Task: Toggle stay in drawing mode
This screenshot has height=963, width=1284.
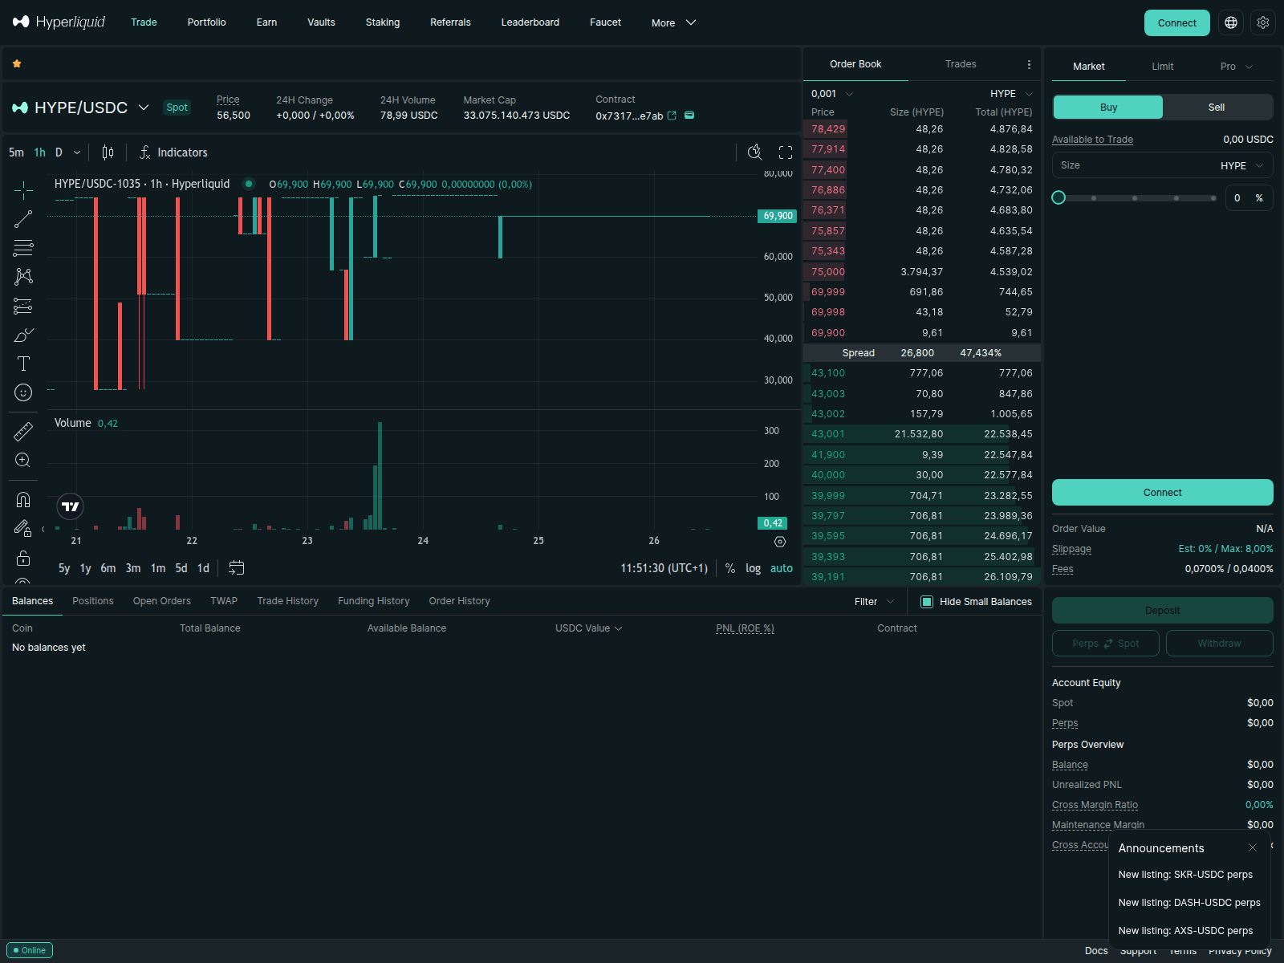Action: (x=23, y=528)
